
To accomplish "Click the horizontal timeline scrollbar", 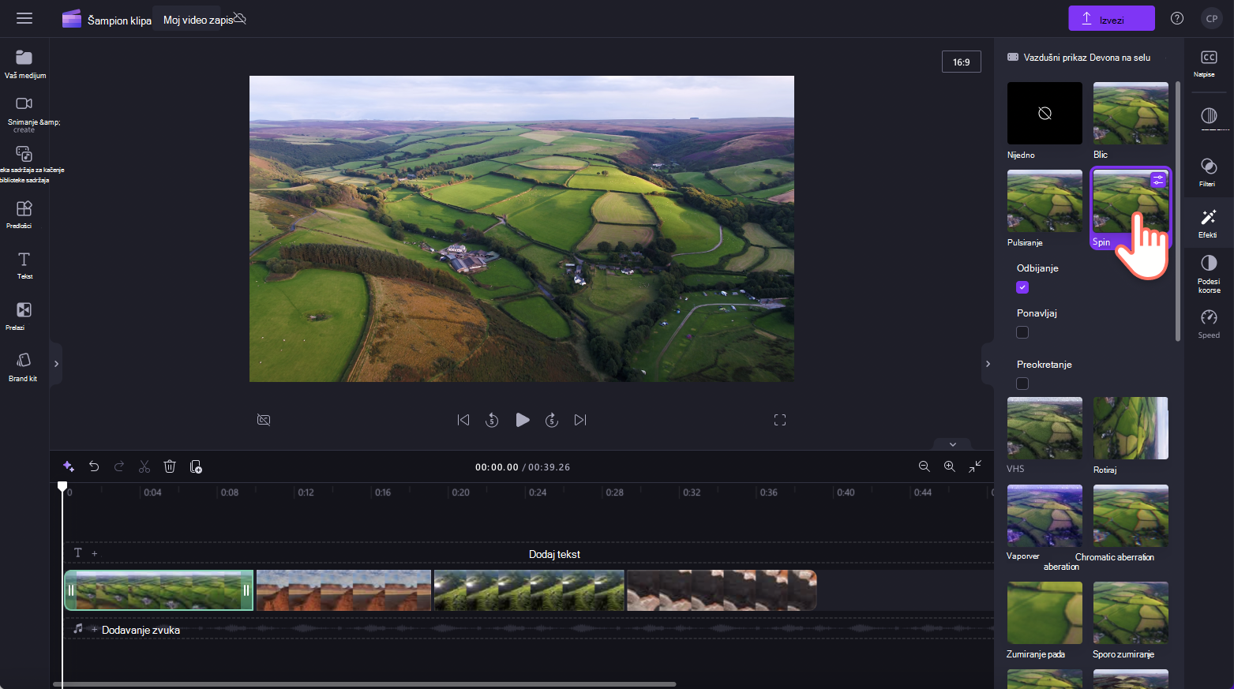I will (365, 684).
